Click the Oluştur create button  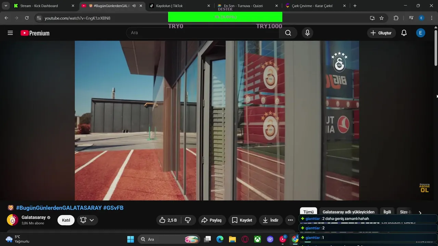click(382, 33)
